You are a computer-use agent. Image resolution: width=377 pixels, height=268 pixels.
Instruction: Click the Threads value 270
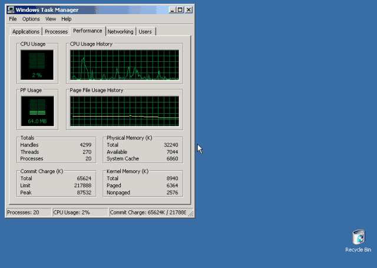87,152
